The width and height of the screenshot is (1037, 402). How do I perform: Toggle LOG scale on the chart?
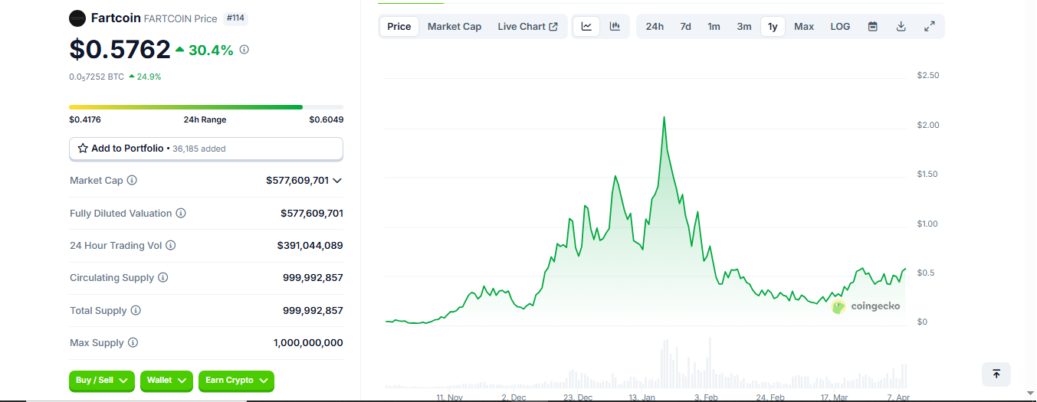[840, 26]
